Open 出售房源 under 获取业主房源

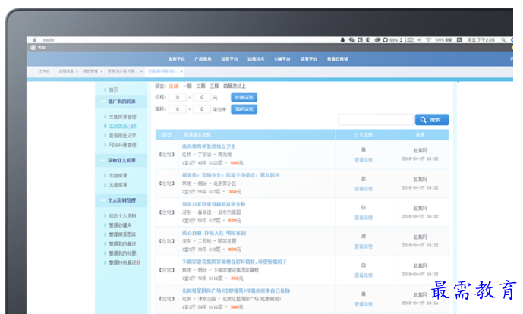pos(118,185)
